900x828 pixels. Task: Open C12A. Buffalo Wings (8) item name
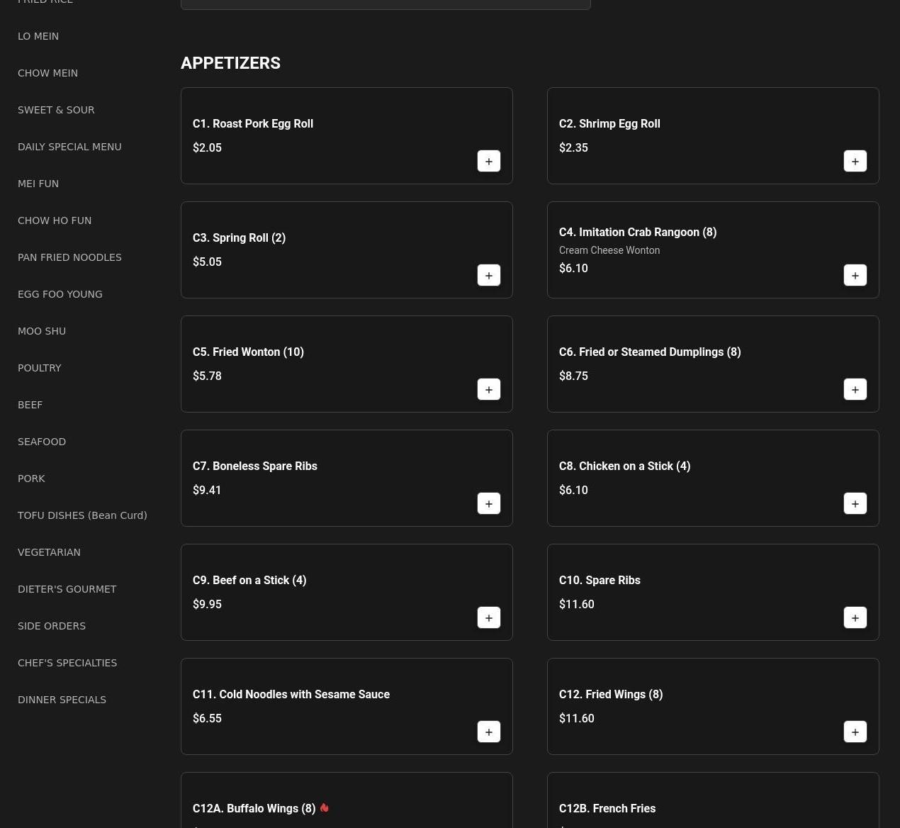click(x=254, y=808)
